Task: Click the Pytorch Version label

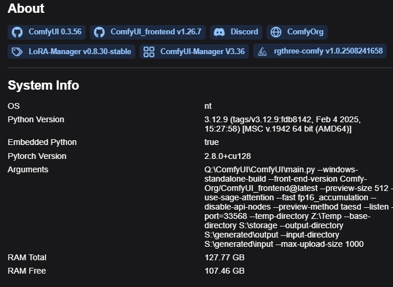Action: pyautogui.click(x=37, y=156)
